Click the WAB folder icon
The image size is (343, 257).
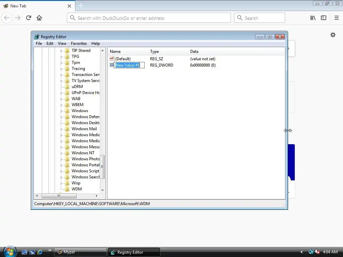[x=67, y=99]
